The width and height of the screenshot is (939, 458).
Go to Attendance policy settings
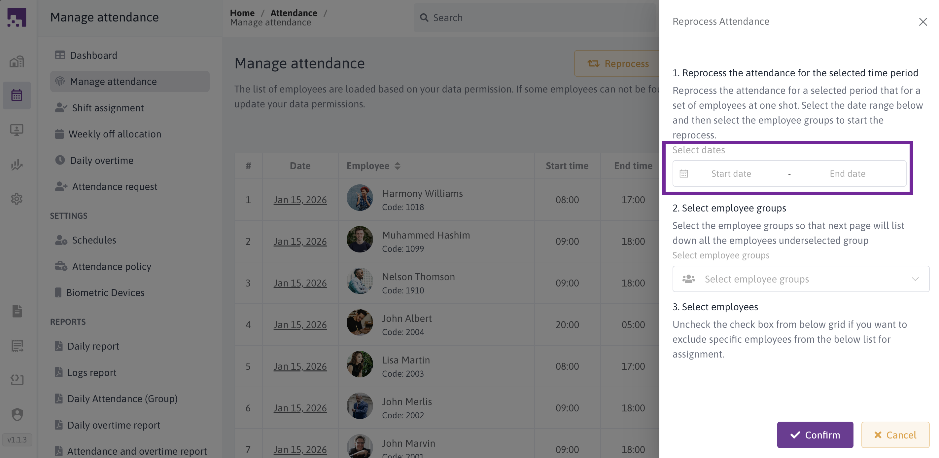click(x=111, y=266)
